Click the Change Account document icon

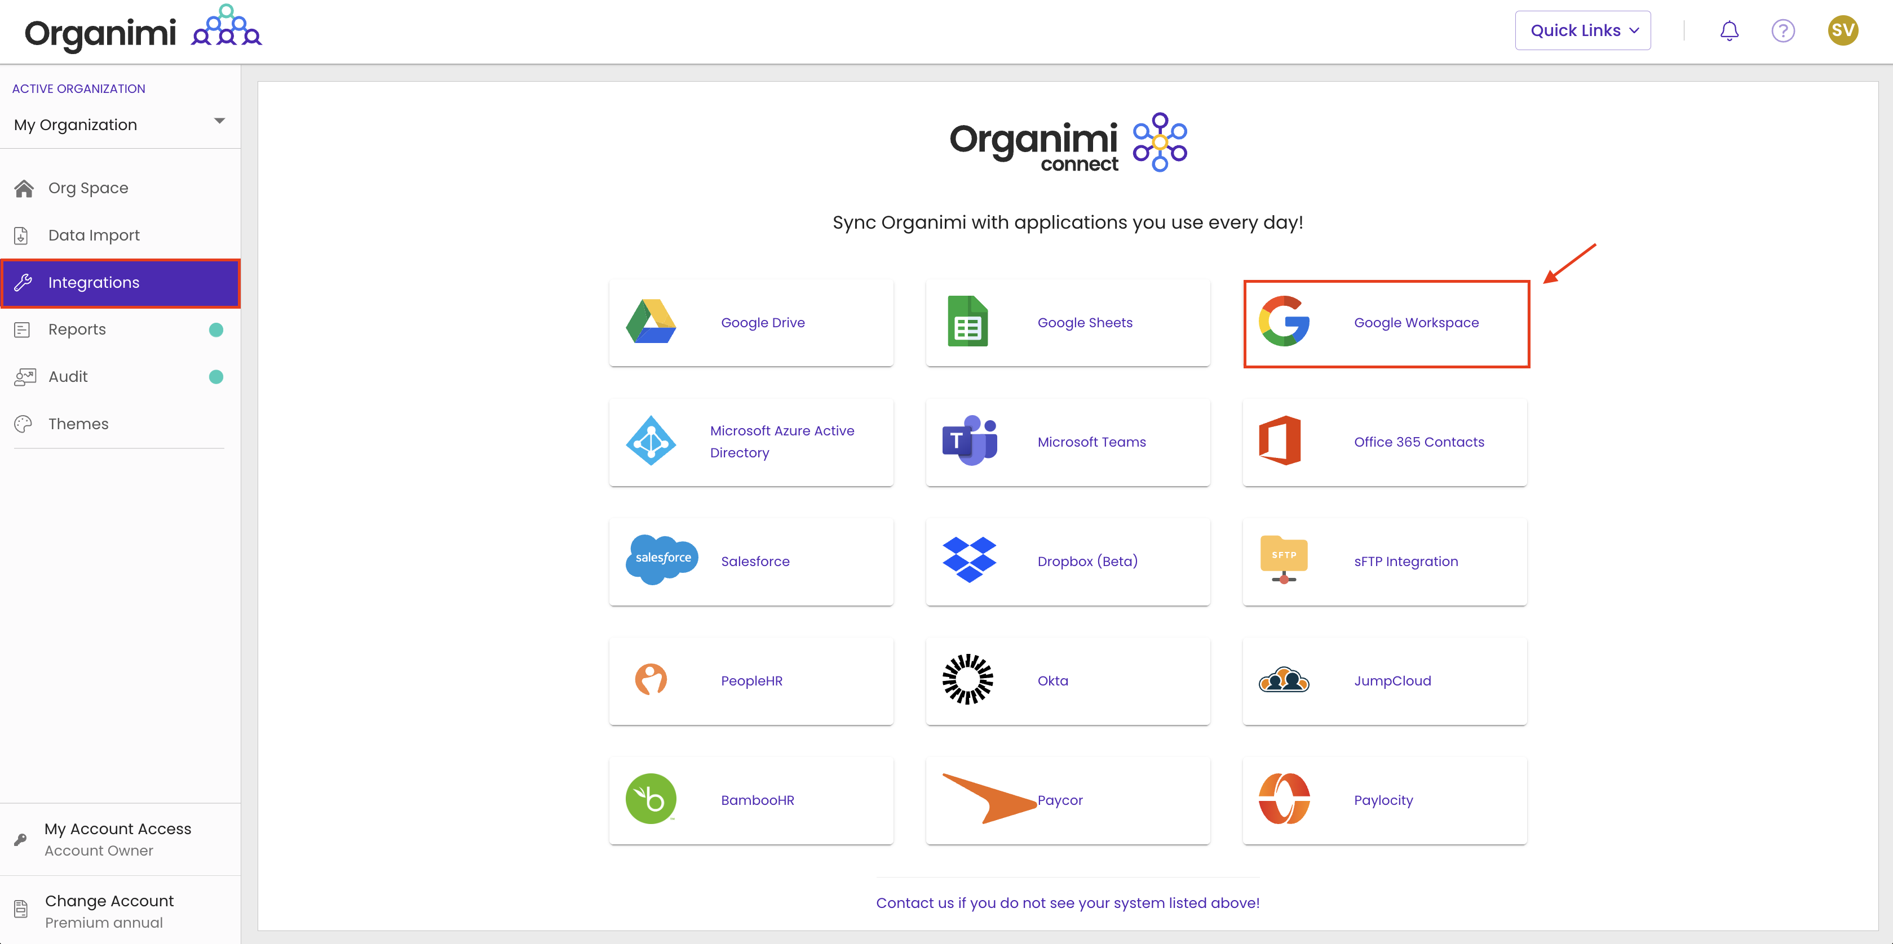pos(21,910)
